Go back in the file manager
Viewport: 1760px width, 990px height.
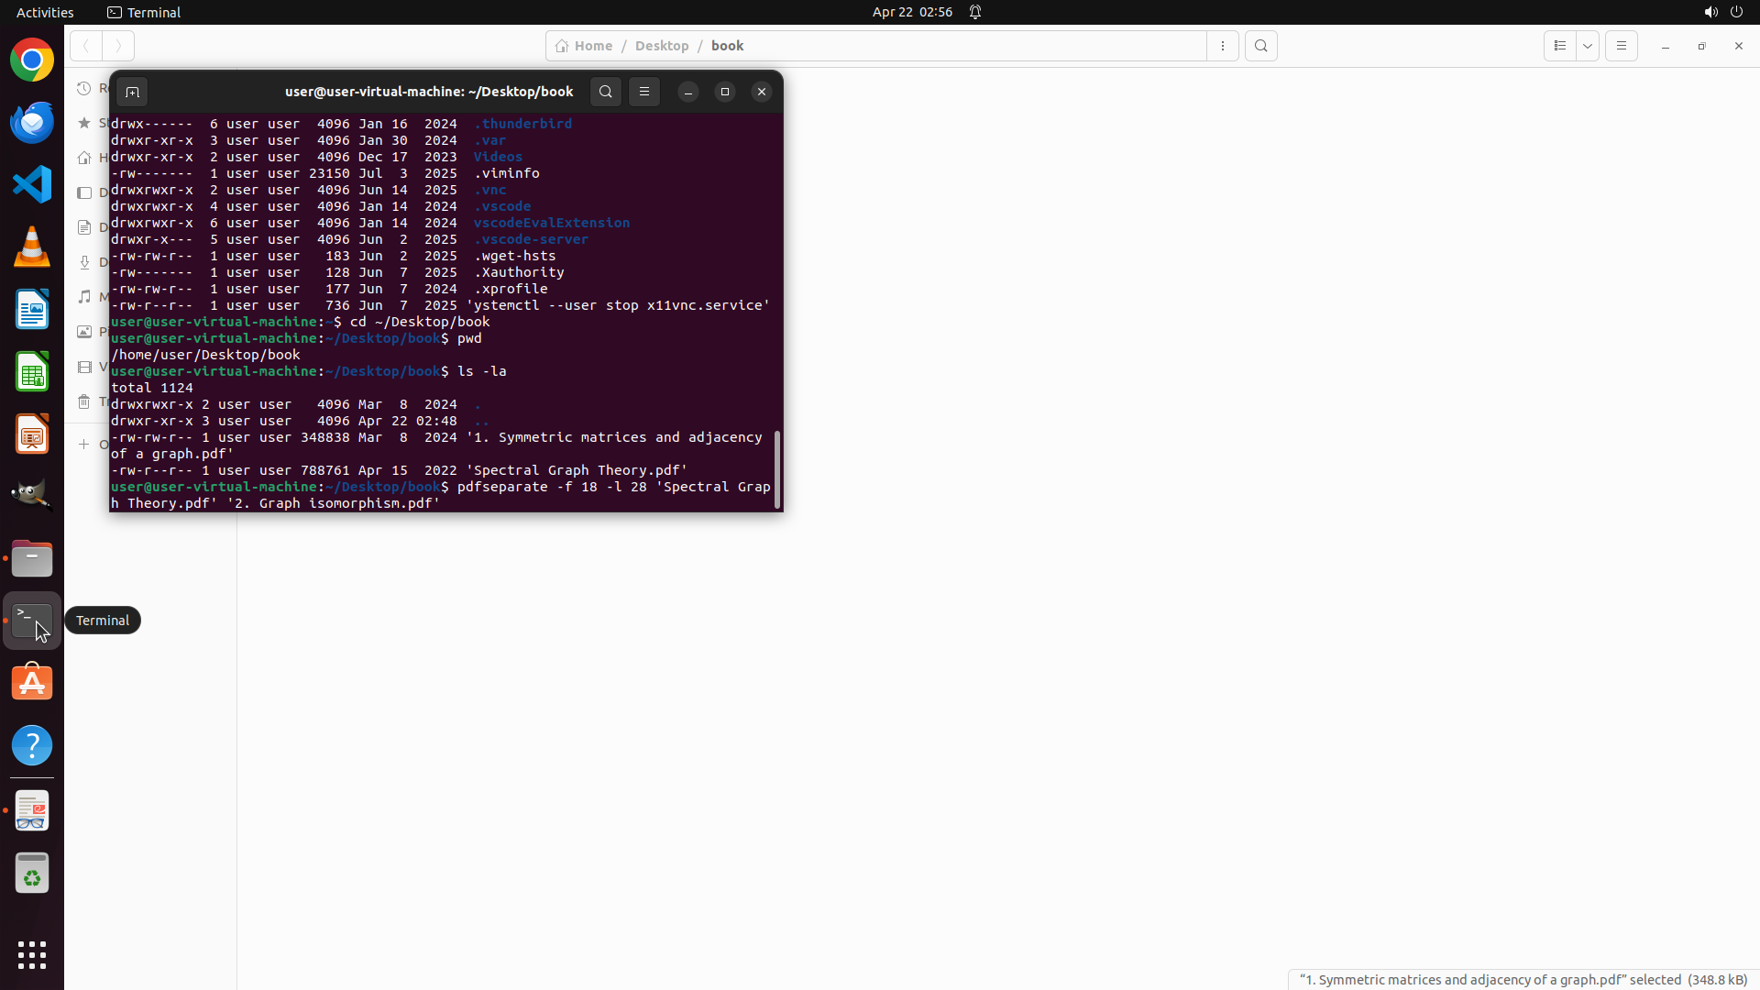coord(86,46)
